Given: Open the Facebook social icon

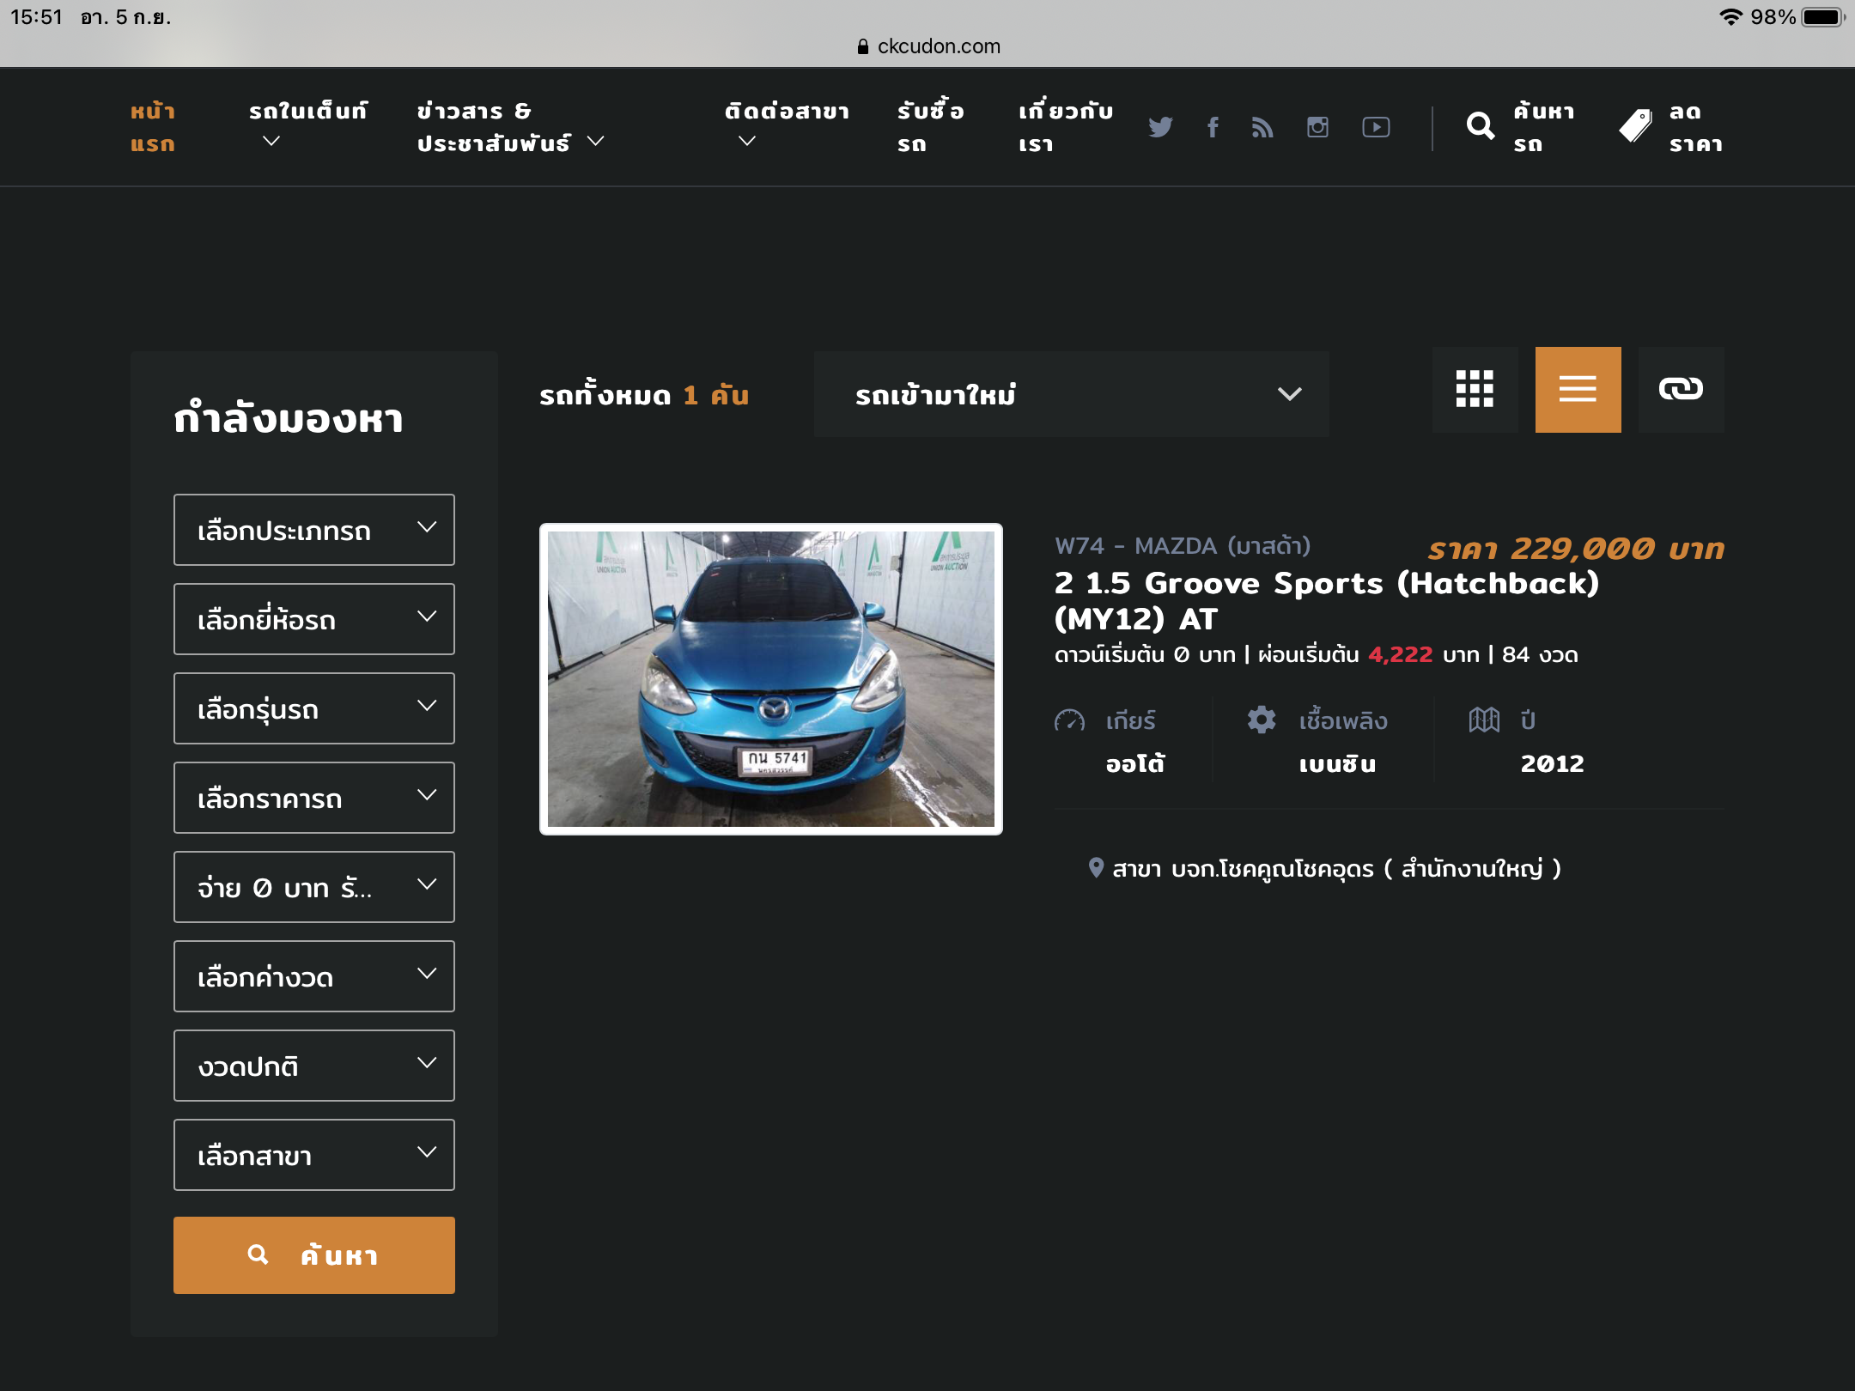Looking at the screenshot, I should [1213, 127].
